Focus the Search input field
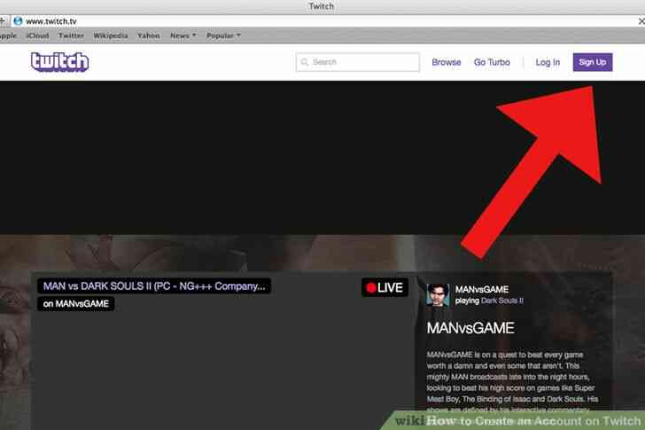Viewport: 645px width, 430px height. click(357, 62)
